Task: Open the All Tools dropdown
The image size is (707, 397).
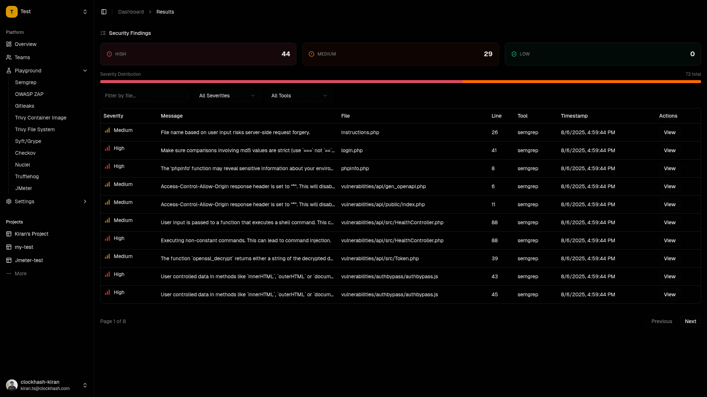Action: [299, 96]
